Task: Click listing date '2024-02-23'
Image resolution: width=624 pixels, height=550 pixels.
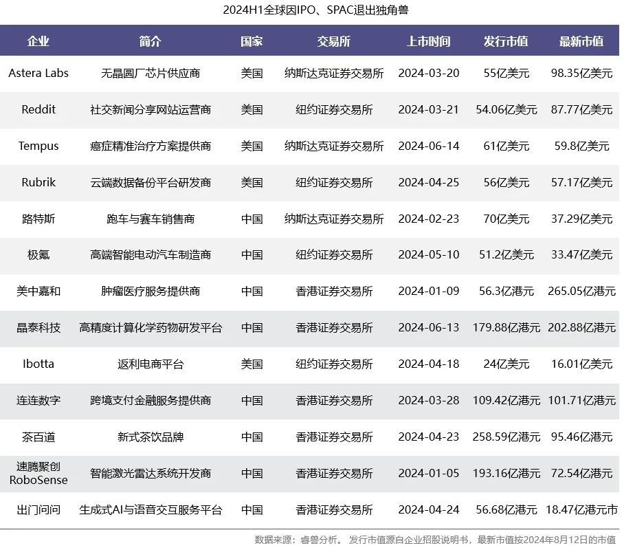Action: point(429,219)
